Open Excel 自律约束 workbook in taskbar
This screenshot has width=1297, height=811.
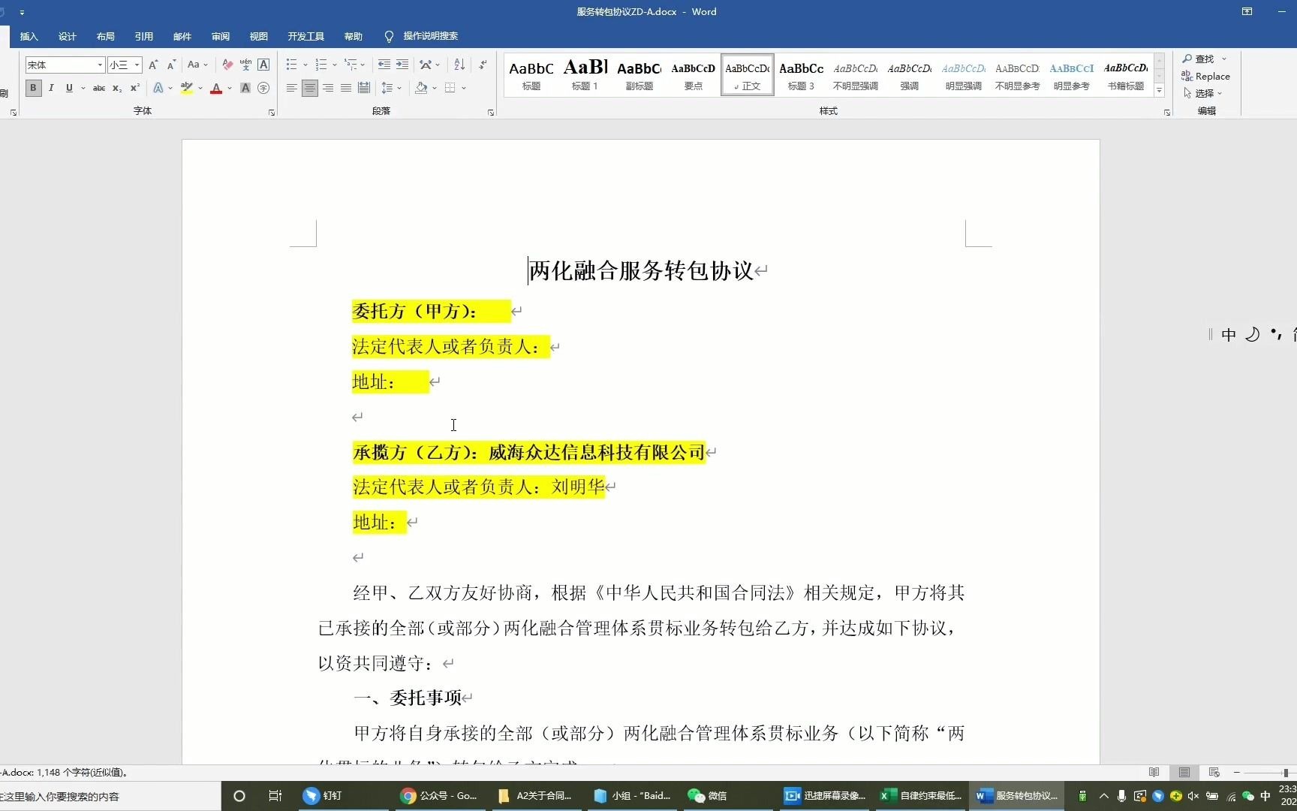[920, 796]
